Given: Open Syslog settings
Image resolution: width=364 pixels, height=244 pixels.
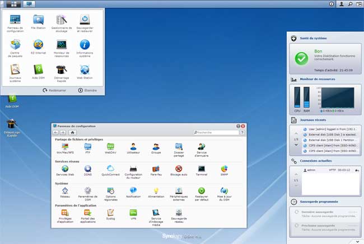Looking at the screenshot, I should pos(110,214).
